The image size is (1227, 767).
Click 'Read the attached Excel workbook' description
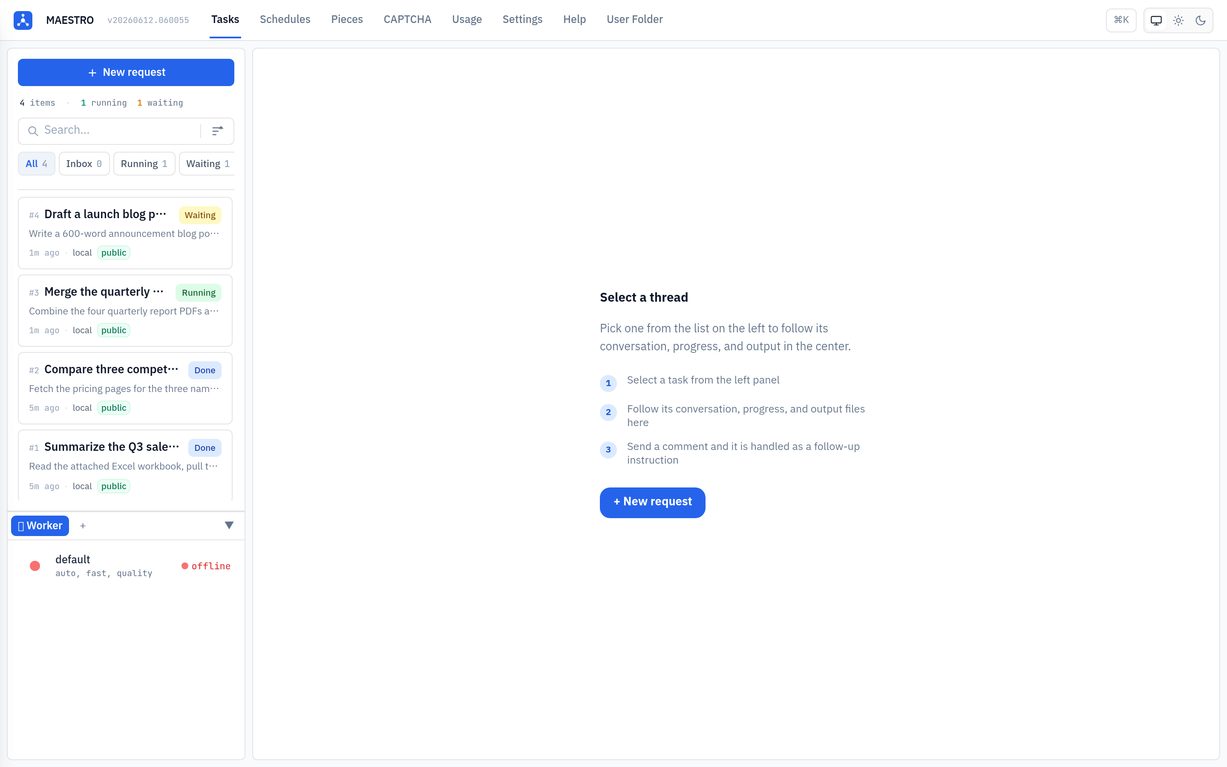(x=124, y=466)
